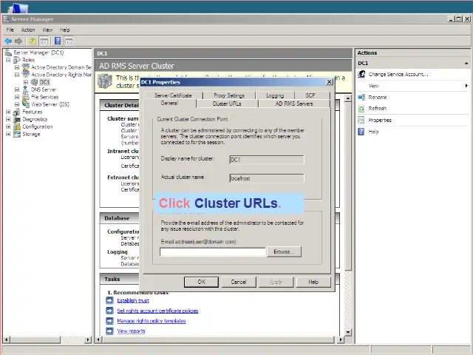Click the File Services role icon

(26, 97)
